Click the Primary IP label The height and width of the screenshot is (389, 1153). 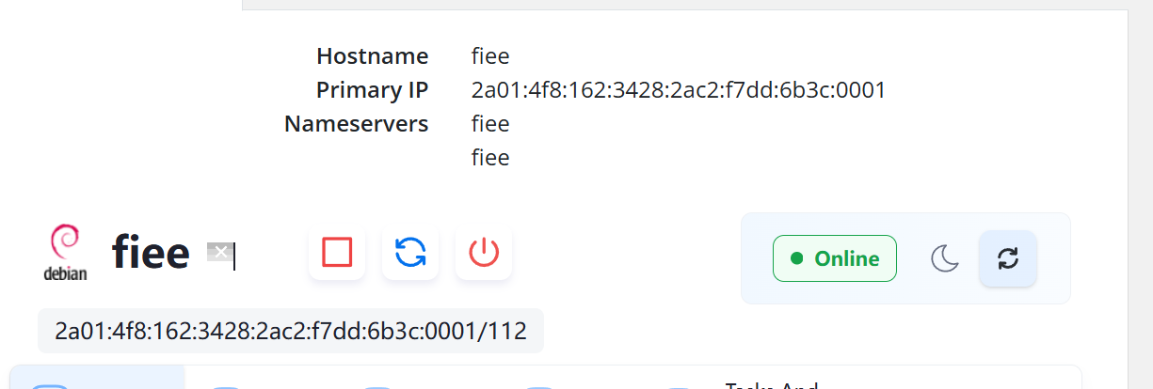pos(373,90)
